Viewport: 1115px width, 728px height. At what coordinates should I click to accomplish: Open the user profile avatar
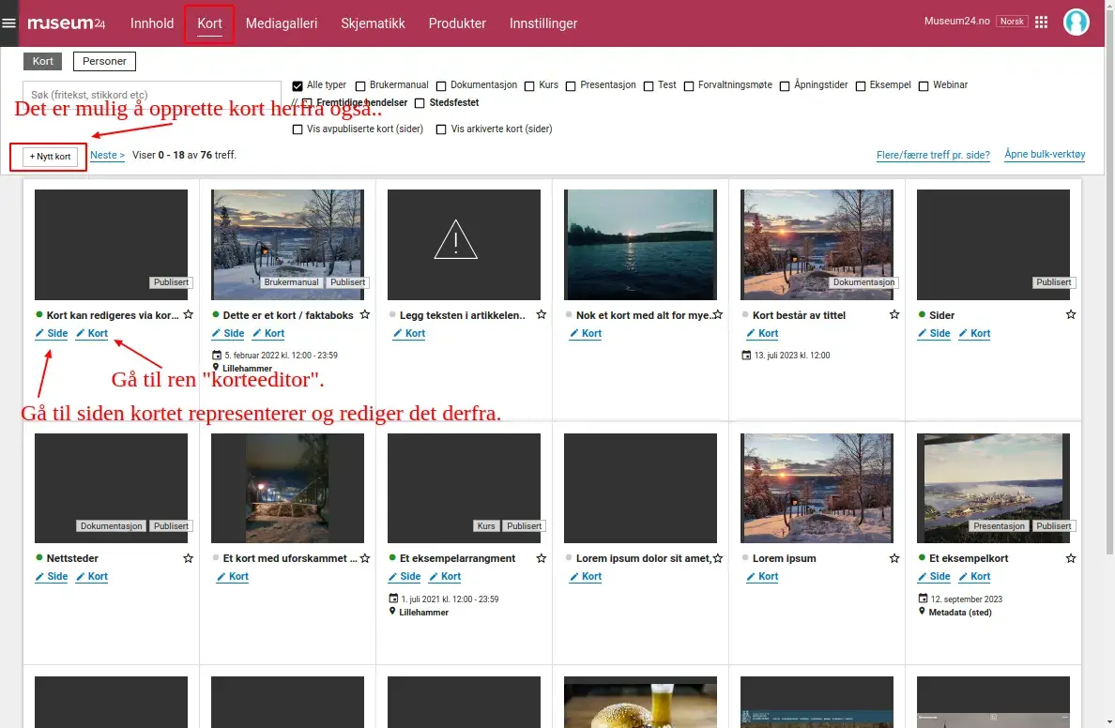click(x=1076, y=22)
